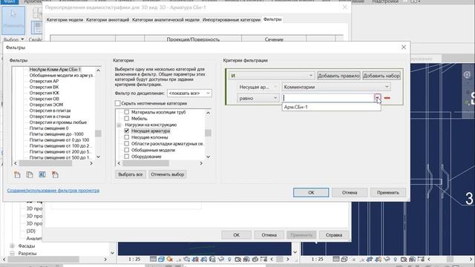Check Обобщенные модели category
The image size is (475, 267).
tap(127, 150)
